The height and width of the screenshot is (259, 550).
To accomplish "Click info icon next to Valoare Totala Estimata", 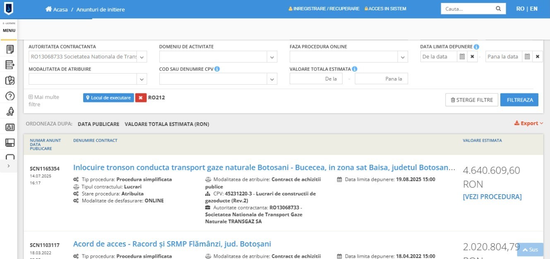I will [355, 69].
